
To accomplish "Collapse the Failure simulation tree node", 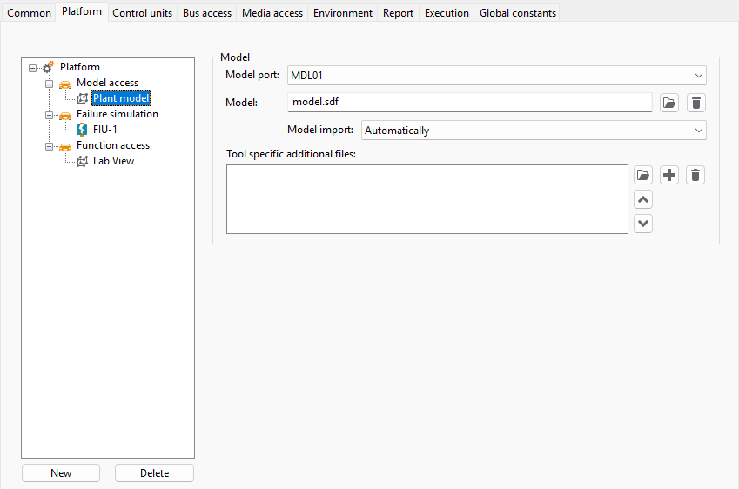I will coord(49,116).
